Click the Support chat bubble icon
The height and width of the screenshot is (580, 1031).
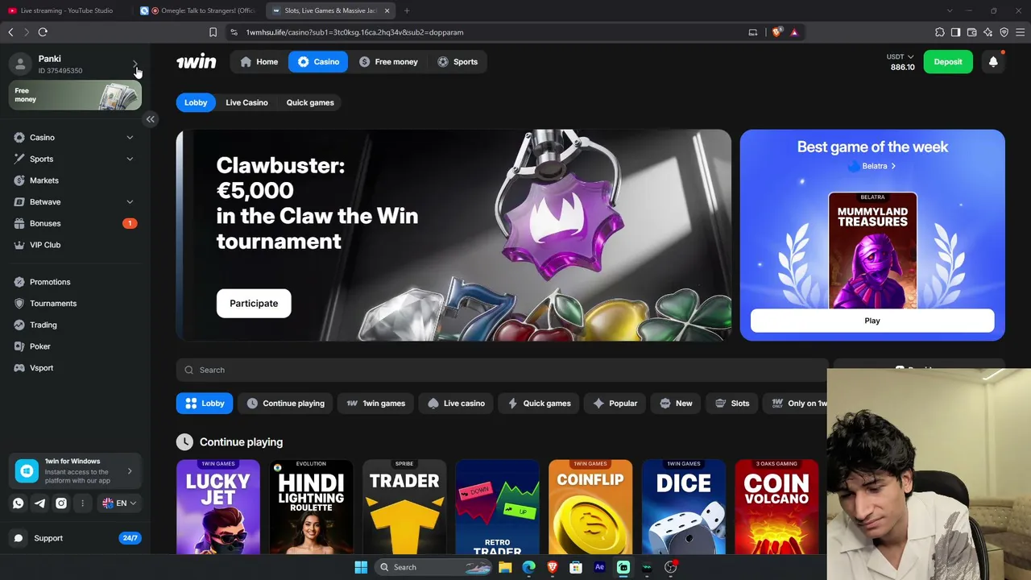pos(19,538)
